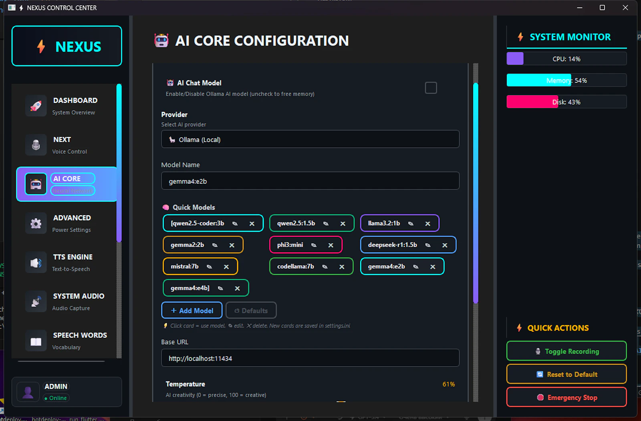Open Advanced gear icon in sidebar

tap(36, 223)
